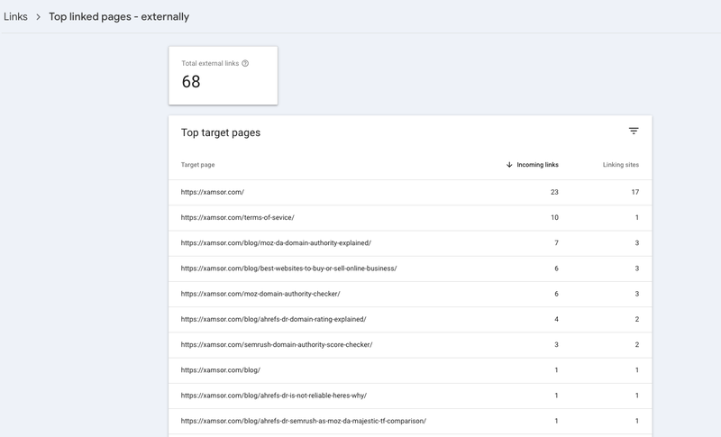Click the Total external links card
The image size is (721, 437).
pyautogui.click(x=223, y=75)
